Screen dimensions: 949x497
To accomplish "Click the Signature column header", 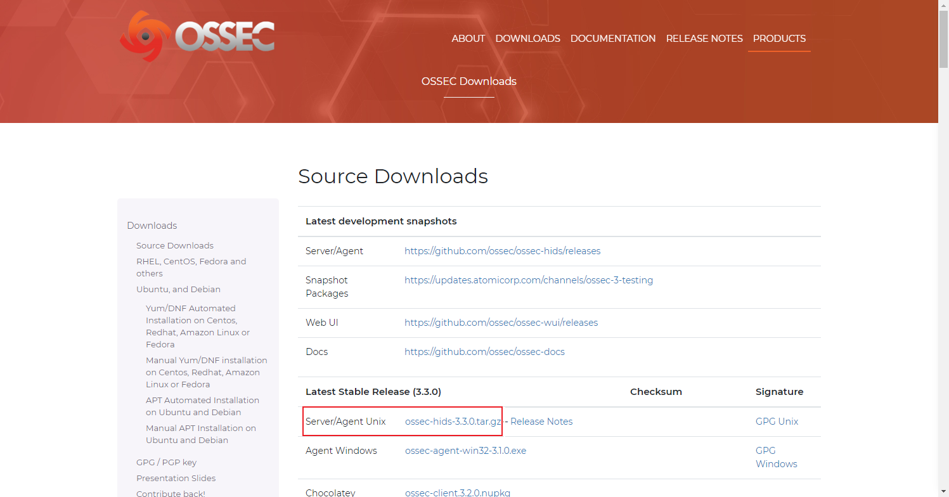I will [780, 392].
